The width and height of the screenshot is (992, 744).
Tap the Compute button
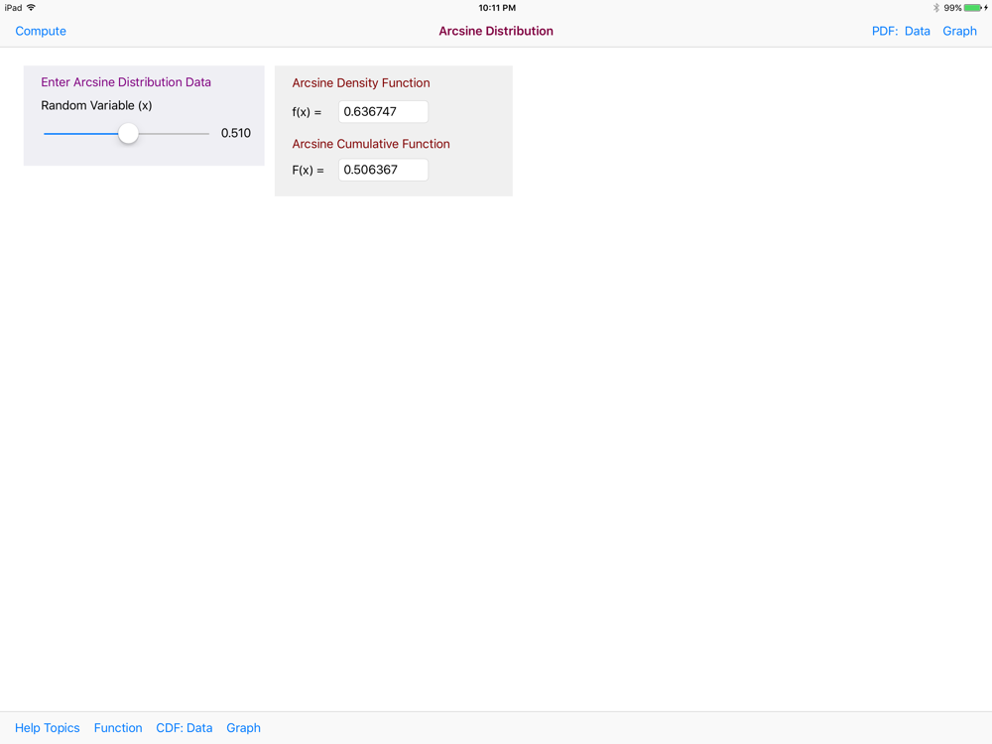click(41, 31)
